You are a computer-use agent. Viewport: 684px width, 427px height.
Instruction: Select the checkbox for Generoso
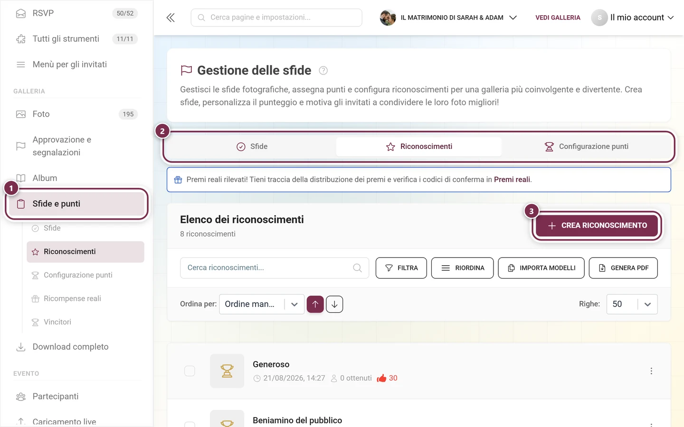(x=190, y=371)
